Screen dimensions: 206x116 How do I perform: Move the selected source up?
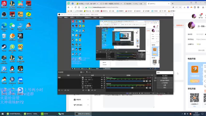pyautogui.click(x=92, y=90)
